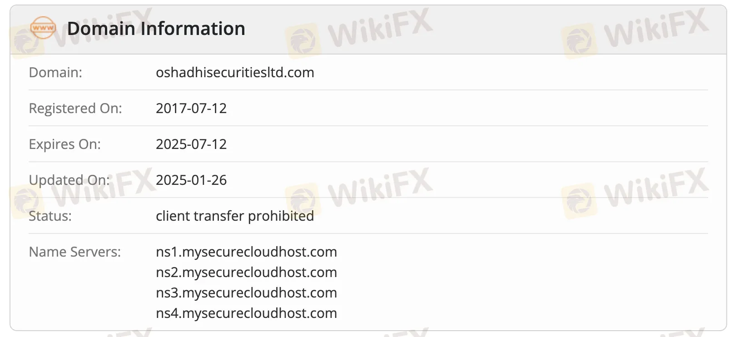
Task: Select the 2017-07-12 registration date
Action: tap(191, 109)
